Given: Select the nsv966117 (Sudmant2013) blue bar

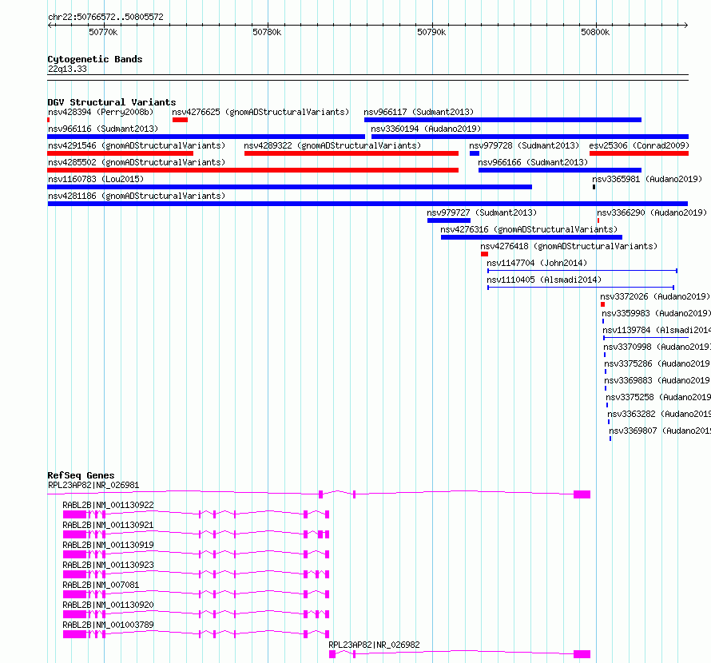Looking at the screenshot, I should [x=502, y=120].
